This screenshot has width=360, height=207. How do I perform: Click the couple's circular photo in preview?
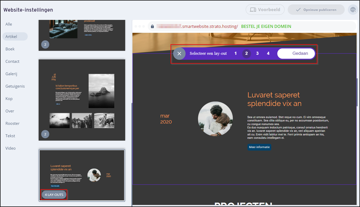pos(215,119)
